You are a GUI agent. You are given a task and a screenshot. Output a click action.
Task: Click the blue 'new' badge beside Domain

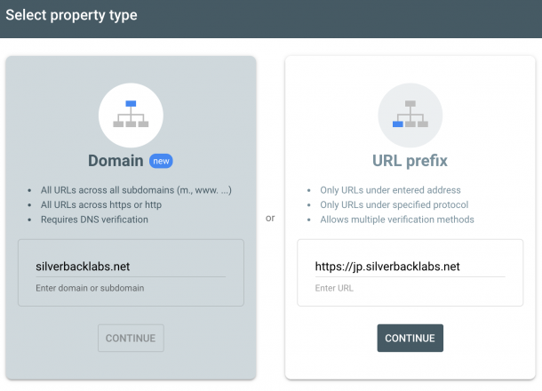click(161, 161)
